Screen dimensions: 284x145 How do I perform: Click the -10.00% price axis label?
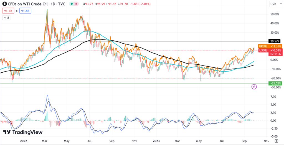[x=275, y=69]
